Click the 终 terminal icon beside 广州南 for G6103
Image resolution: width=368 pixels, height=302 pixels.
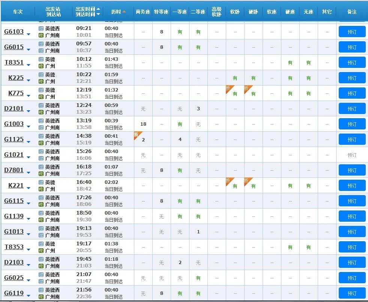coord(41,36)
